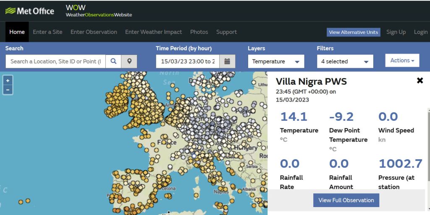Click the WOW Weather Observations Website logo
The image size is (430, 215).
coord(99,11)
